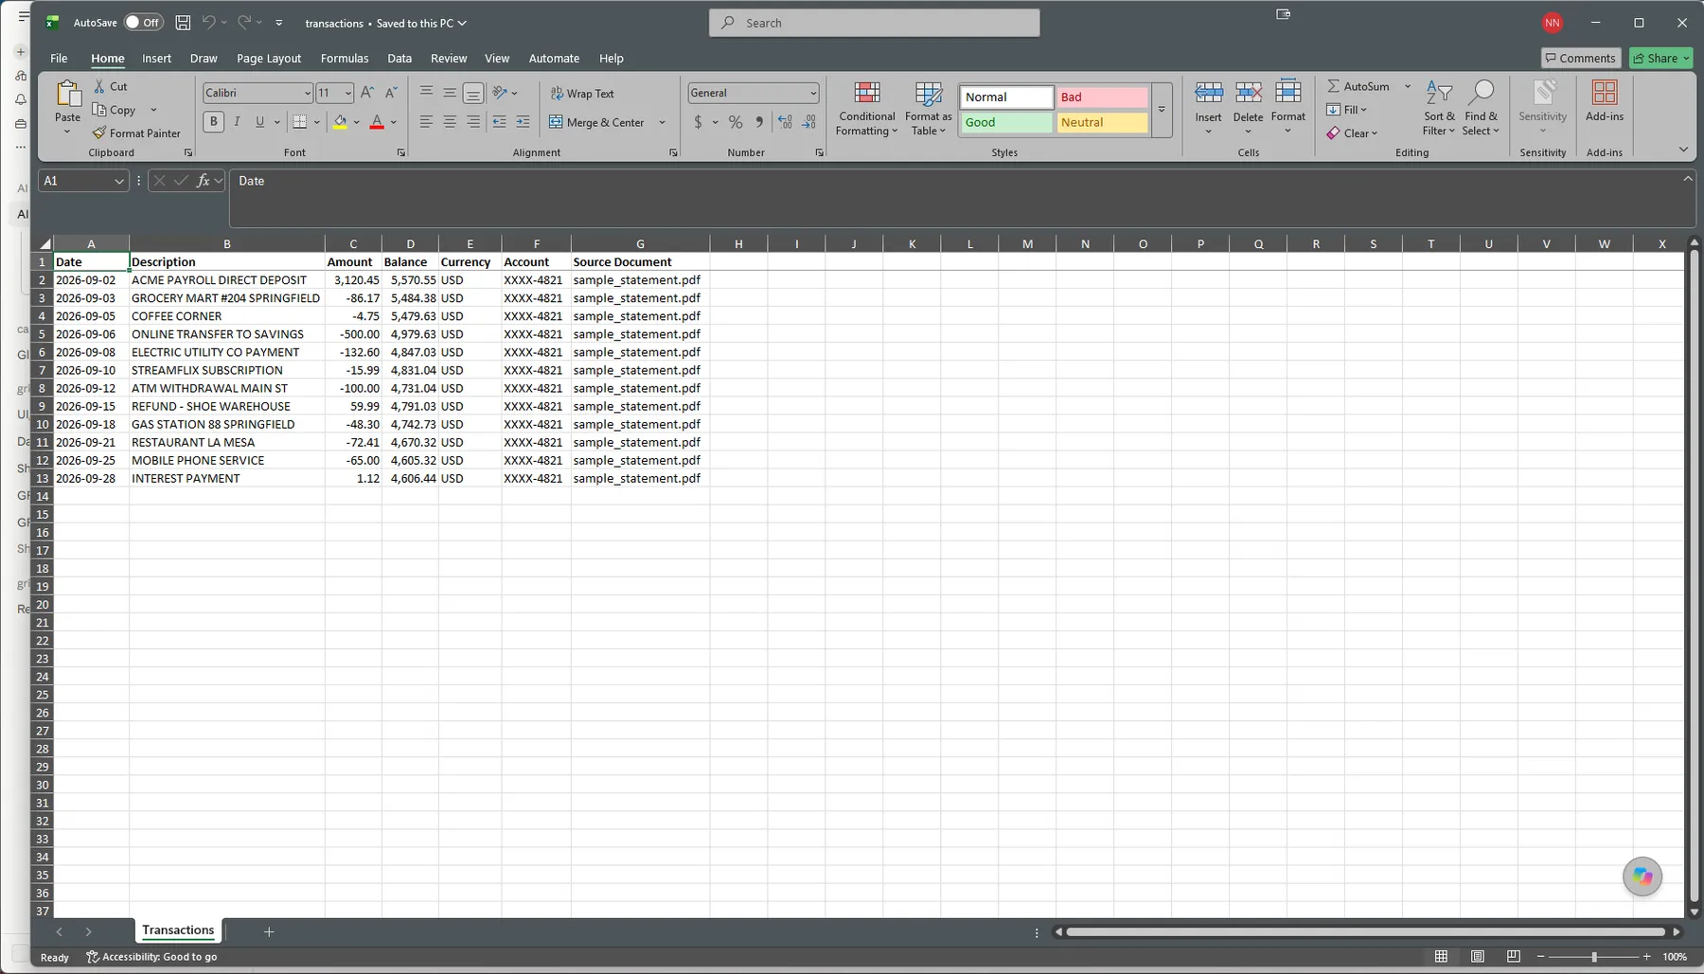The image size is (1704, 974).
Task: Toggle Middle Align vertical alignment
Action: point(450,93)
